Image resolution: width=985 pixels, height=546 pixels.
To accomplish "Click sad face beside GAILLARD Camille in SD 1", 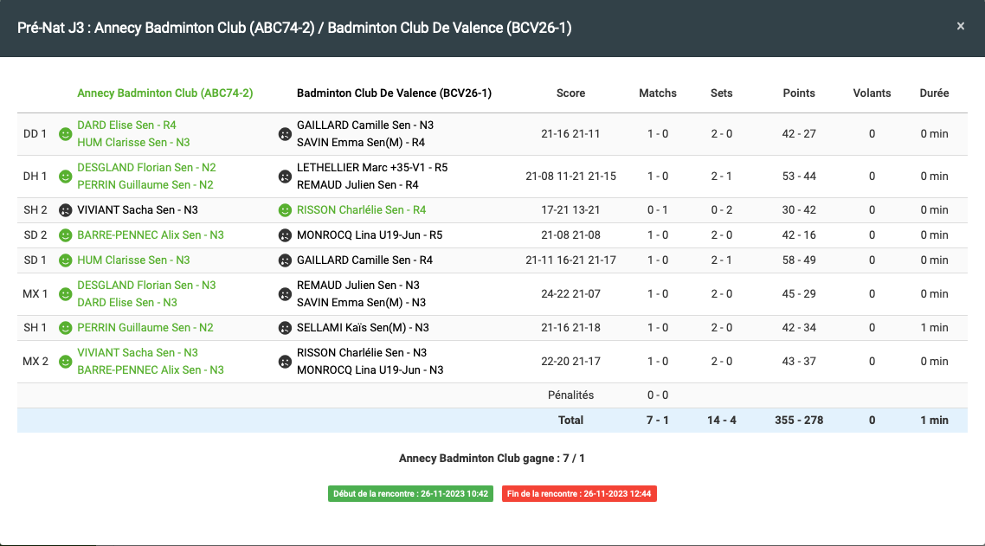I will [285, 260].
